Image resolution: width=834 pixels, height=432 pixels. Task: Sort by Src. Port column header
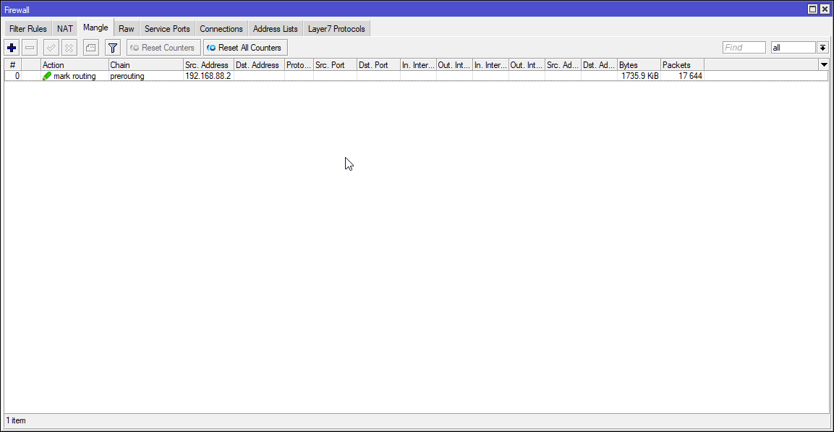pyautogui.click(x=335, y=65)
